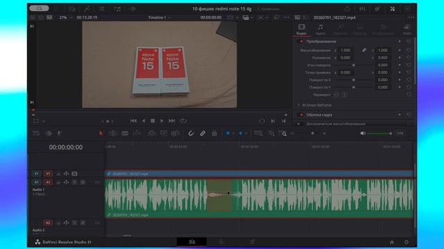Toggle the red A1 destination button

48,183
